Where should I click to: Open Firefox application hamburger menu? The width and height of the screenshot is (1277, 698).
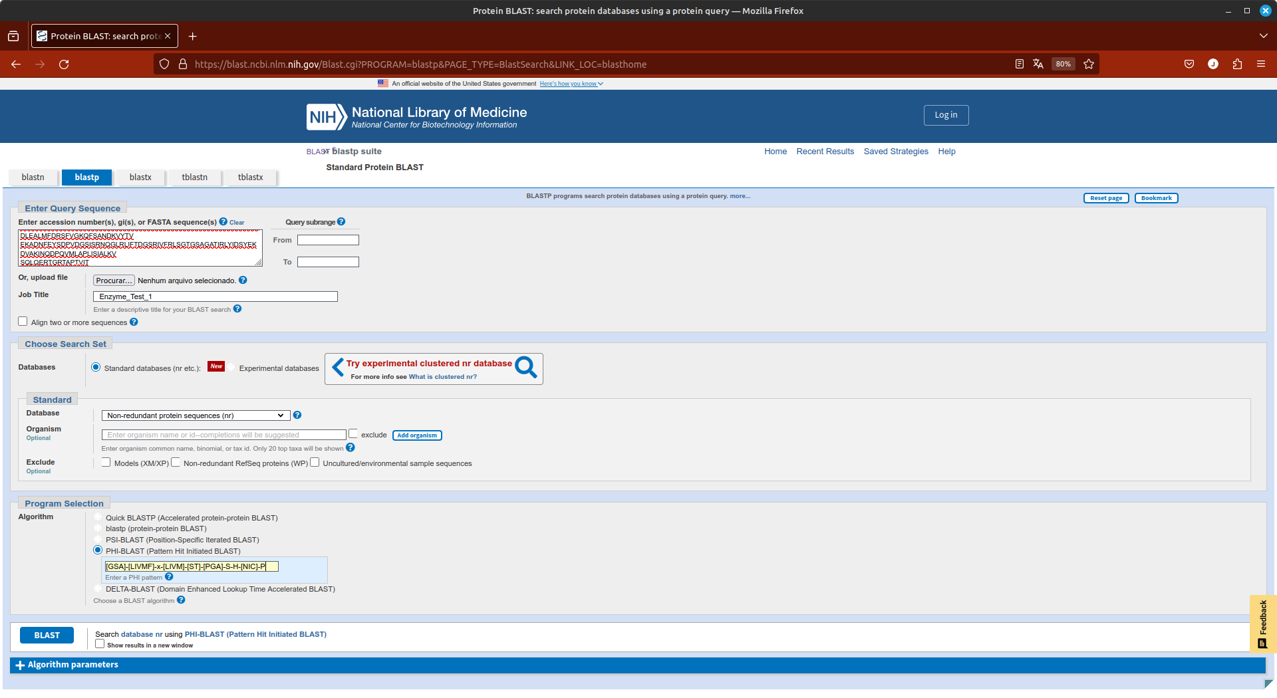[1261, 64]
